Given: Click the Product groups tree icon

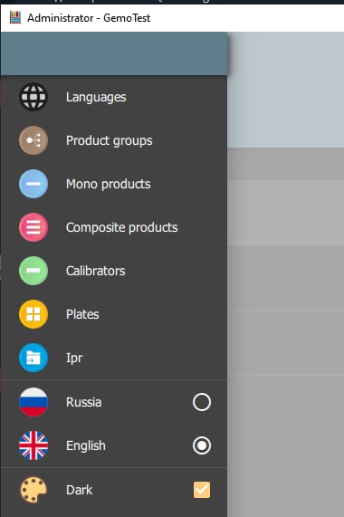Looking at the screenshot, I should [x=33, y=140].
